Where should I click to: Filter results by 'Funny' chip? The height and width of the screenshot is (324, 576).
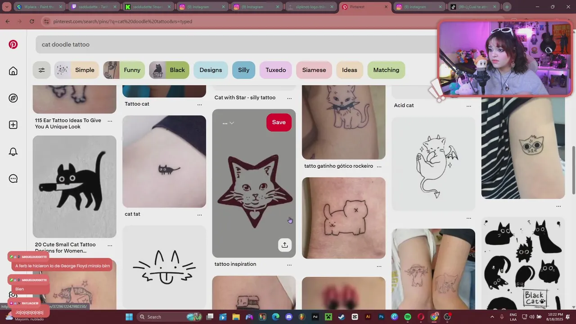(x=124, y=70)
